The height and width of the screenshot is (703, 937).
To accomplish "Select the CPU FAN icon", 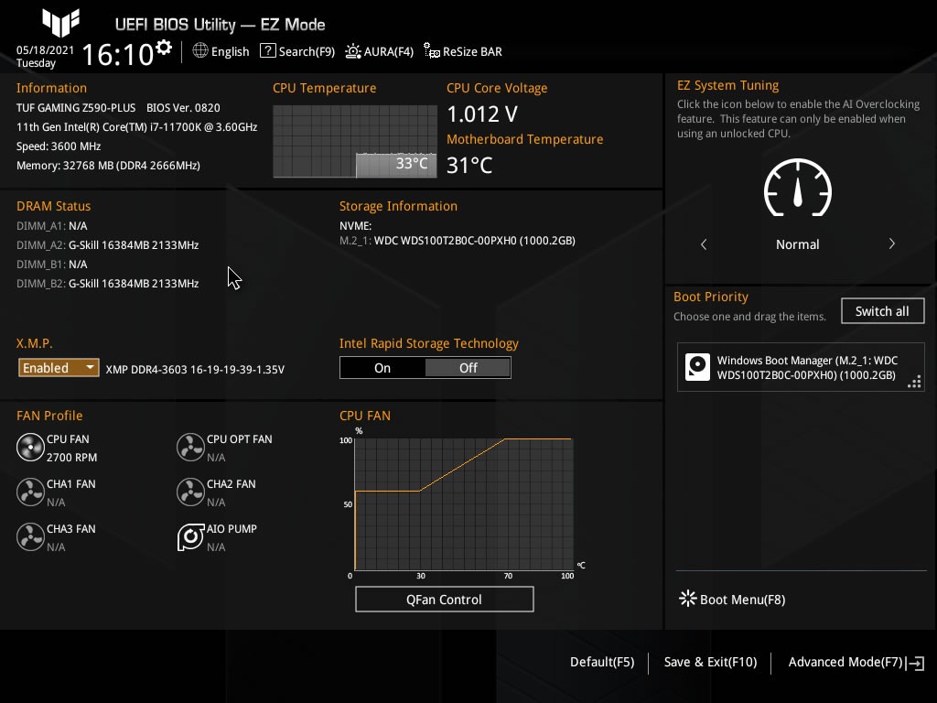I will pos(30,448).
